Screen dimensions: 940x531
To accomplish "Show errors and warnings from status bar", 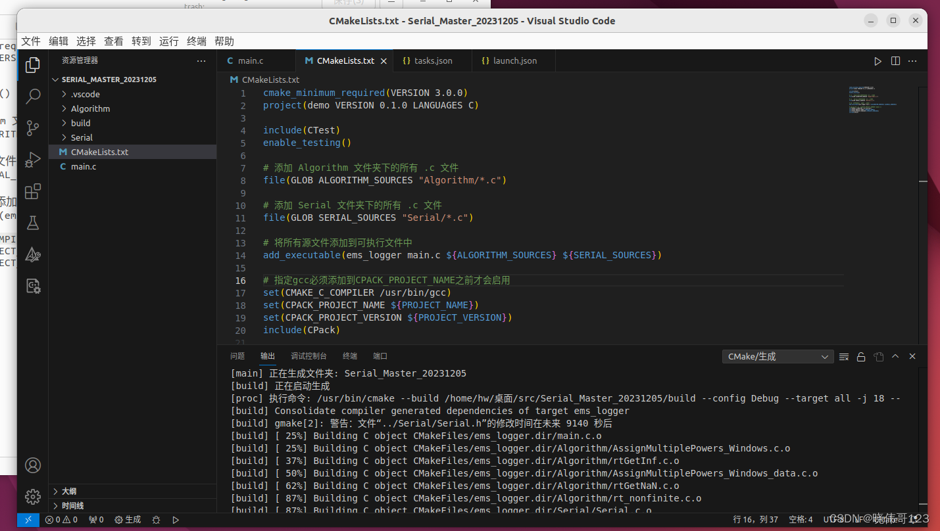I will (61, 520).
